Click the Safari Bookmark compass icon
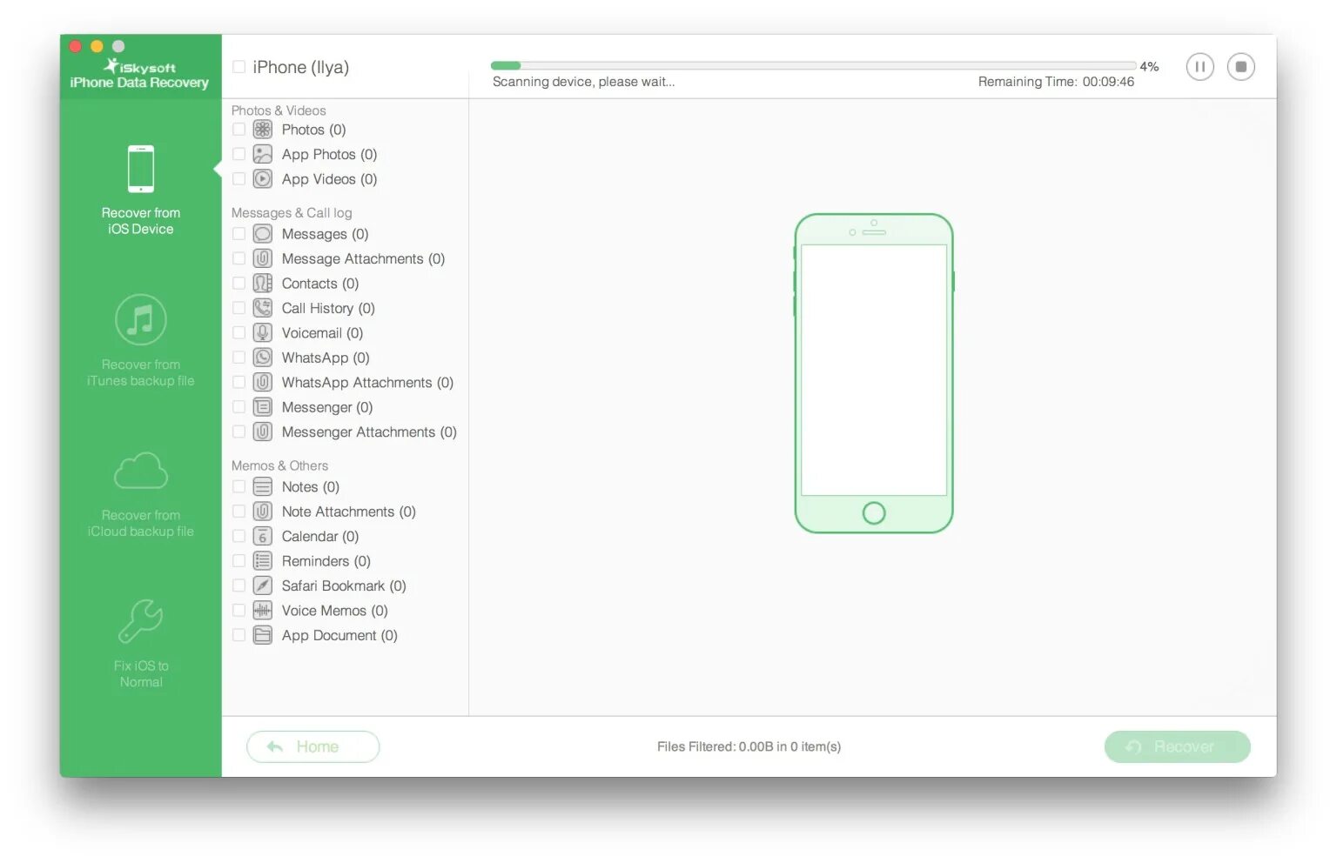The width and height of the screenshot is (1337, 863). pyautogui.click(x=263, y=586)
